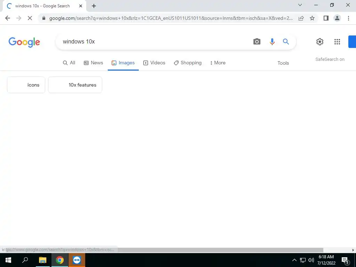
Task: Expand the More search options
Action: [x=218, y=63]
